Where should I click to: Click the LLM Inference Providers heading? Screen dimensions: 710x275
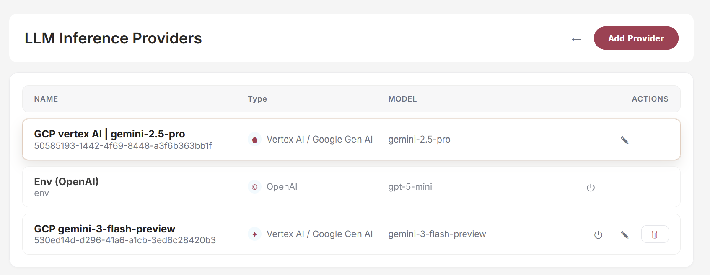point(113,38)
